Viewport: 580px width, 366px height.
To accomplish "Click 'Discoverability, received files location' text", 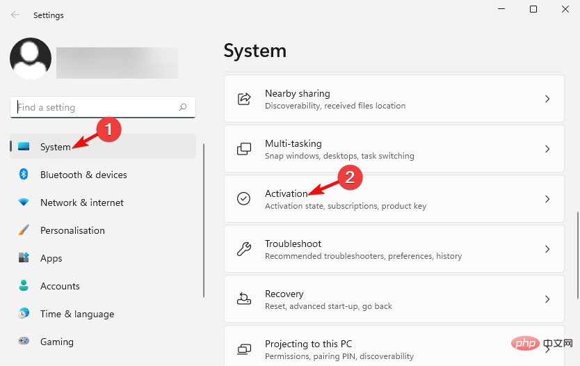I will pos(335,106).
